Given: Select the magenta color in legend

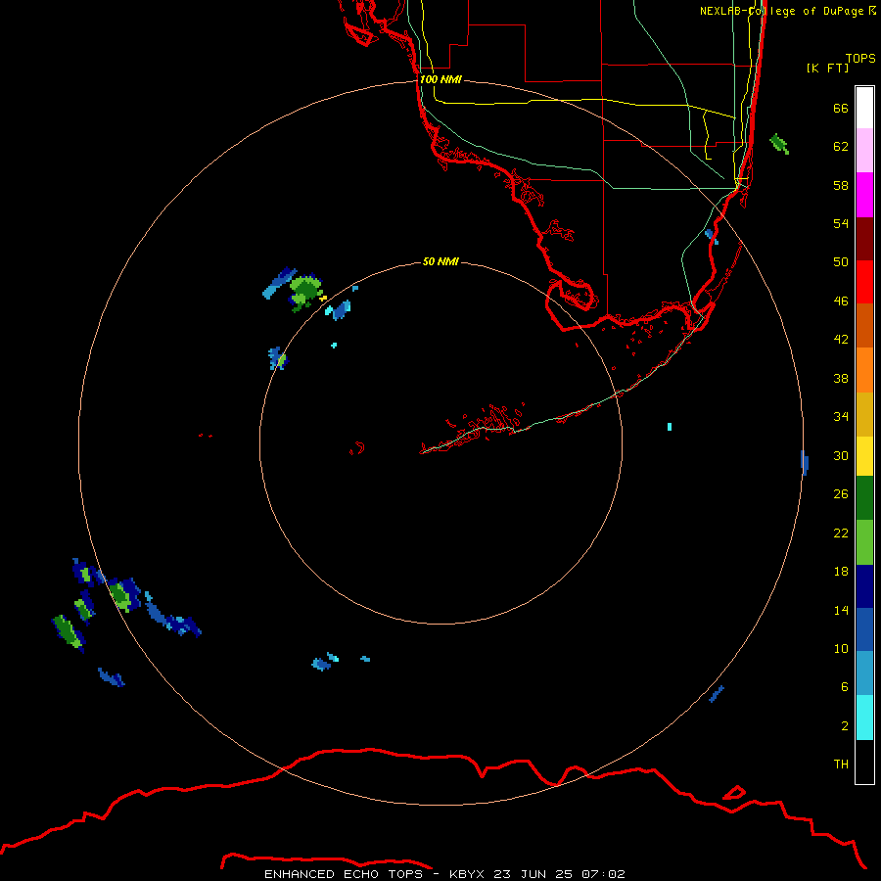Looking at the screenshot, I should 864,195.
